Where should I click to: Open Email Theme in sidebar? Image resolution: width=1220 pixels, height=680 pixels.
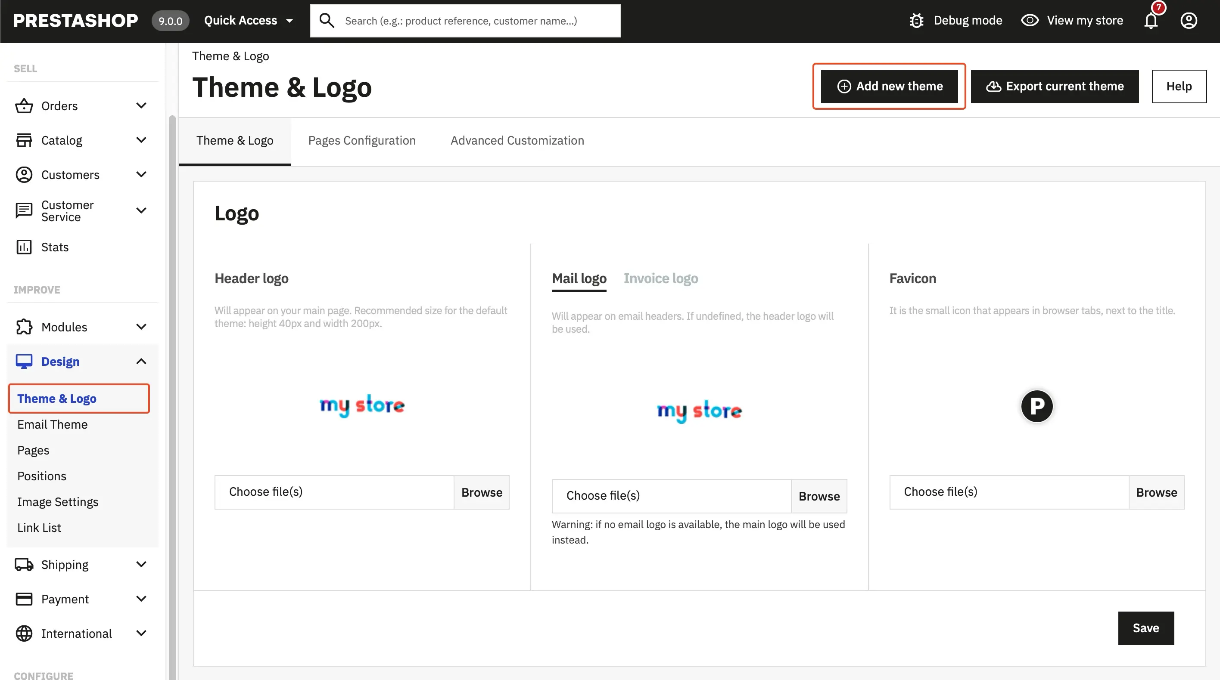[x=52, y=424]
